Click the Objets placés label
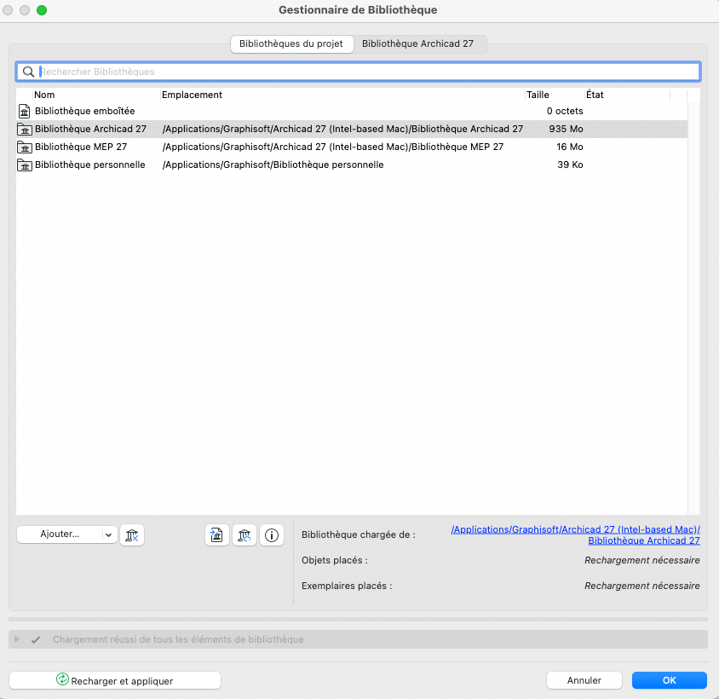Screen dimensions: 719x699 335,560
